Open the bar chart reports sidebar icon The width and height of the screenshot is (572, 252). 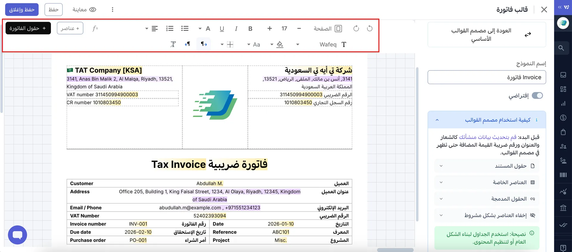pyautogui.click(x=563, y=103)
